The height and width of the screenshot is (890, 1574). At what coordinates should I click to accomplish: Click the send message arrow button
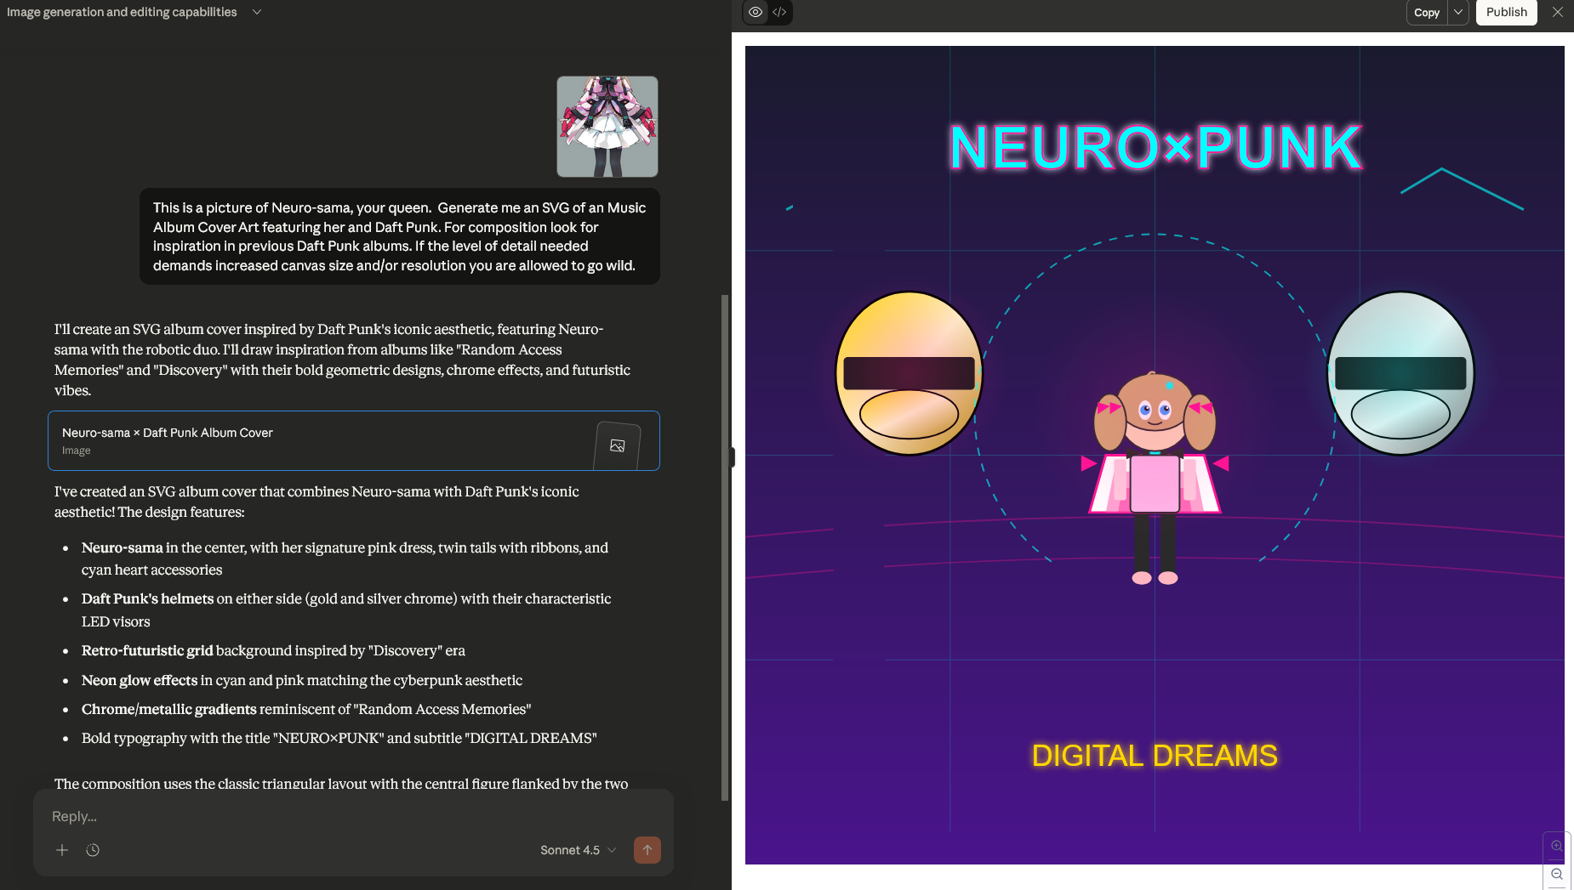point(647,850)
